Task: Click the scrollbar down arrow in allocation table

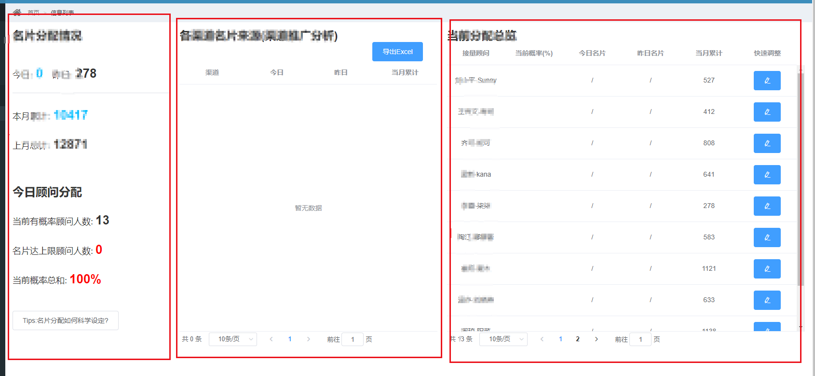Action: 801,327
